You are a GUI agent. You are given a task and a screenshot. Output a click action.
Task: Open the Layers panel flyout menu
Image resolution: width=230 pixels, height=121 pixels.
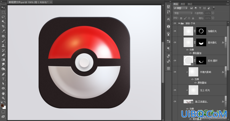click(x=227, y=4)
